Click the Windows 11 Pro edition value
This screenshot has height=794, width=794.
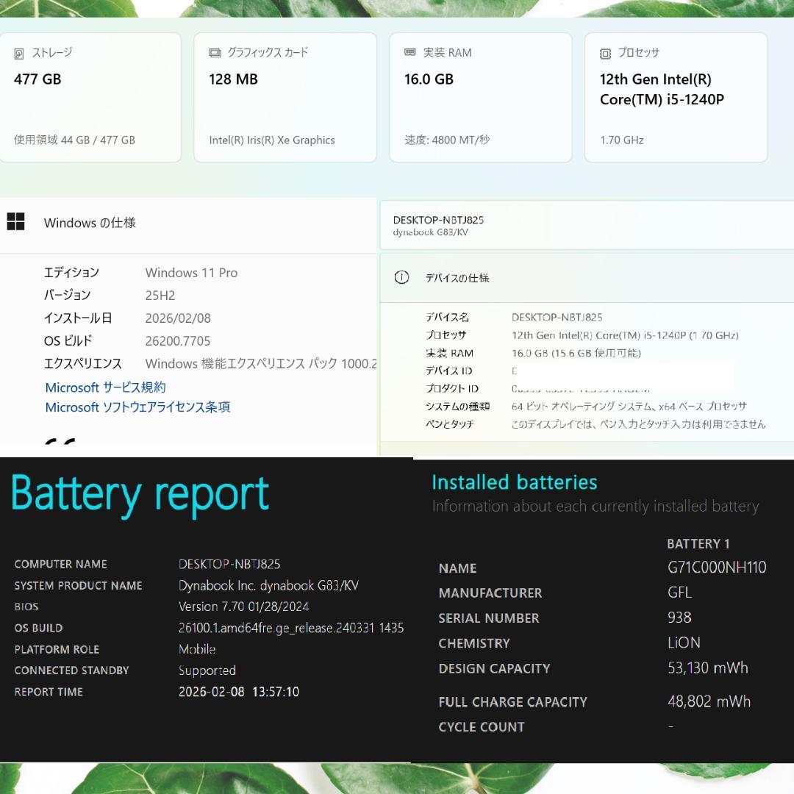pos(191,273)
